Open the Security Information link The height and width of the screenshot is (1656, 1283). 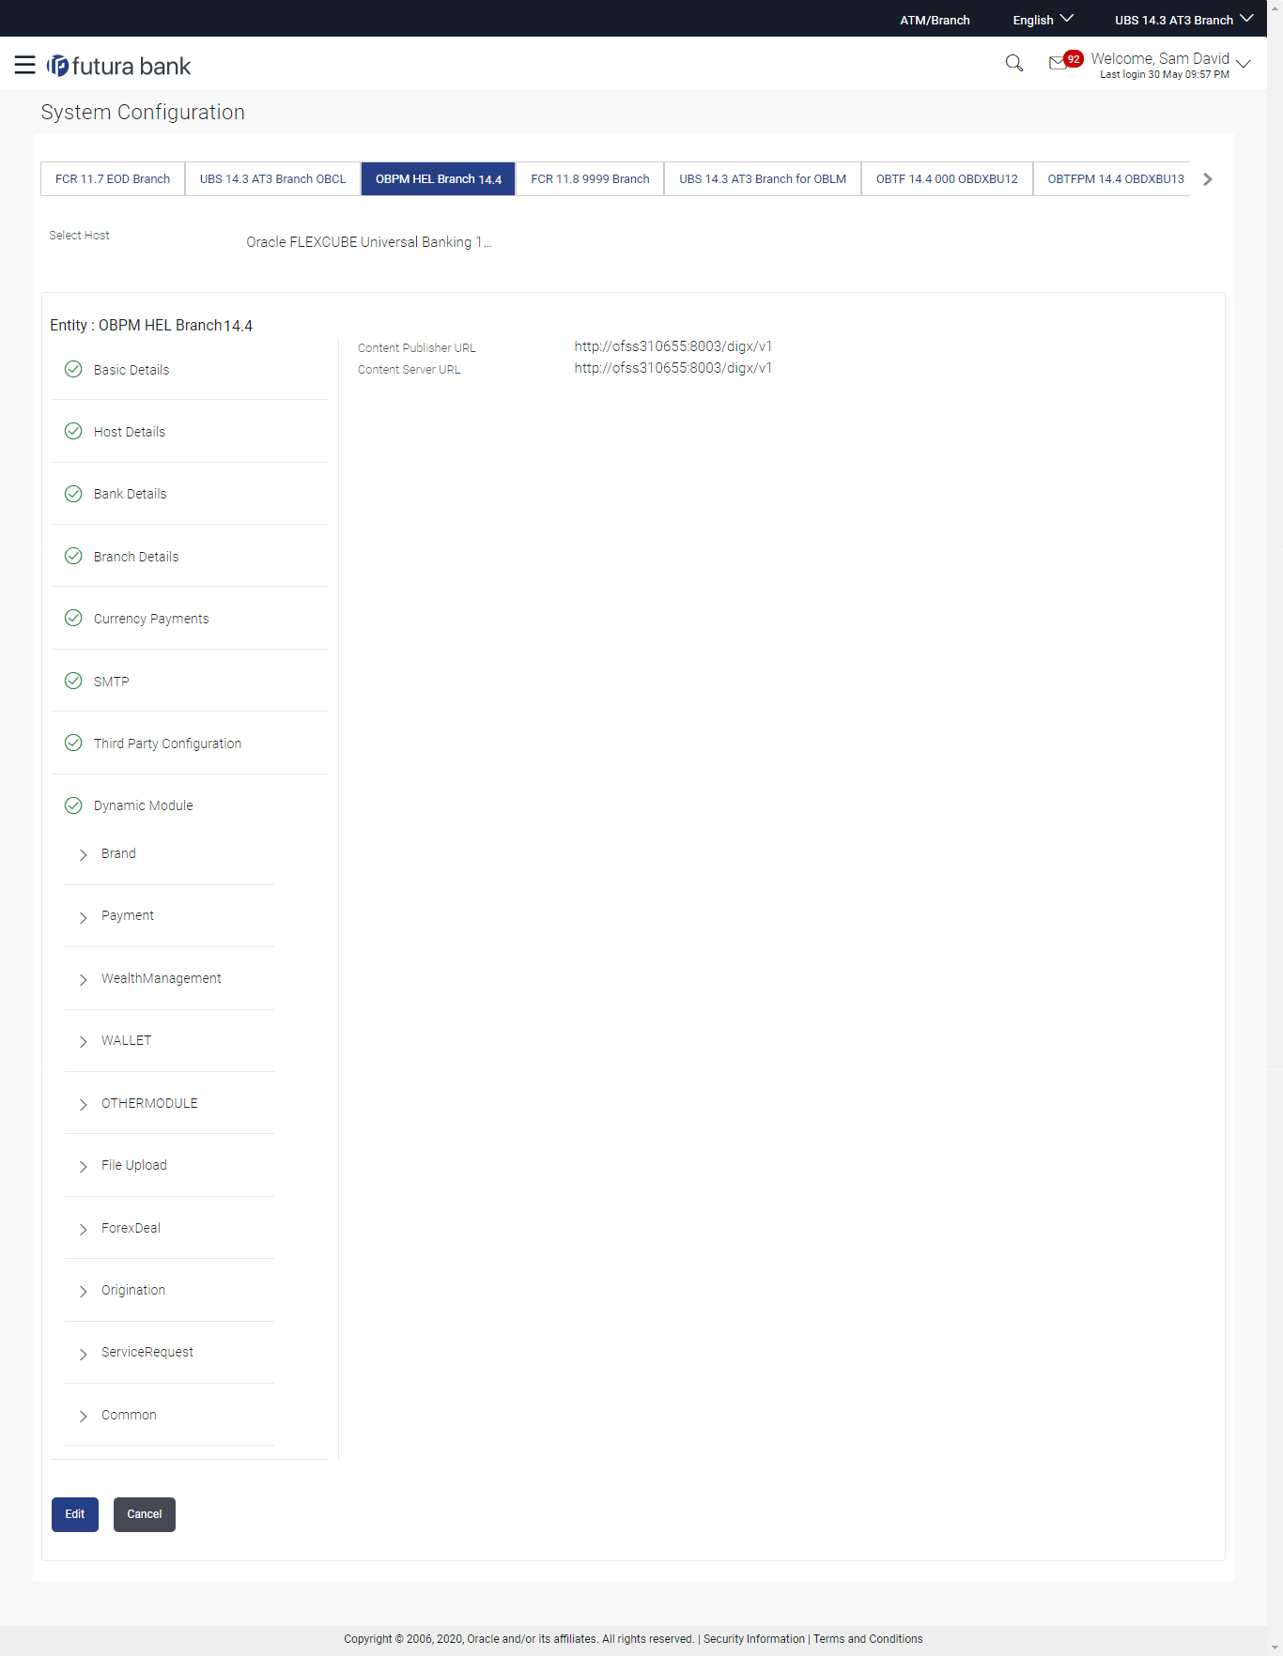754,1639
